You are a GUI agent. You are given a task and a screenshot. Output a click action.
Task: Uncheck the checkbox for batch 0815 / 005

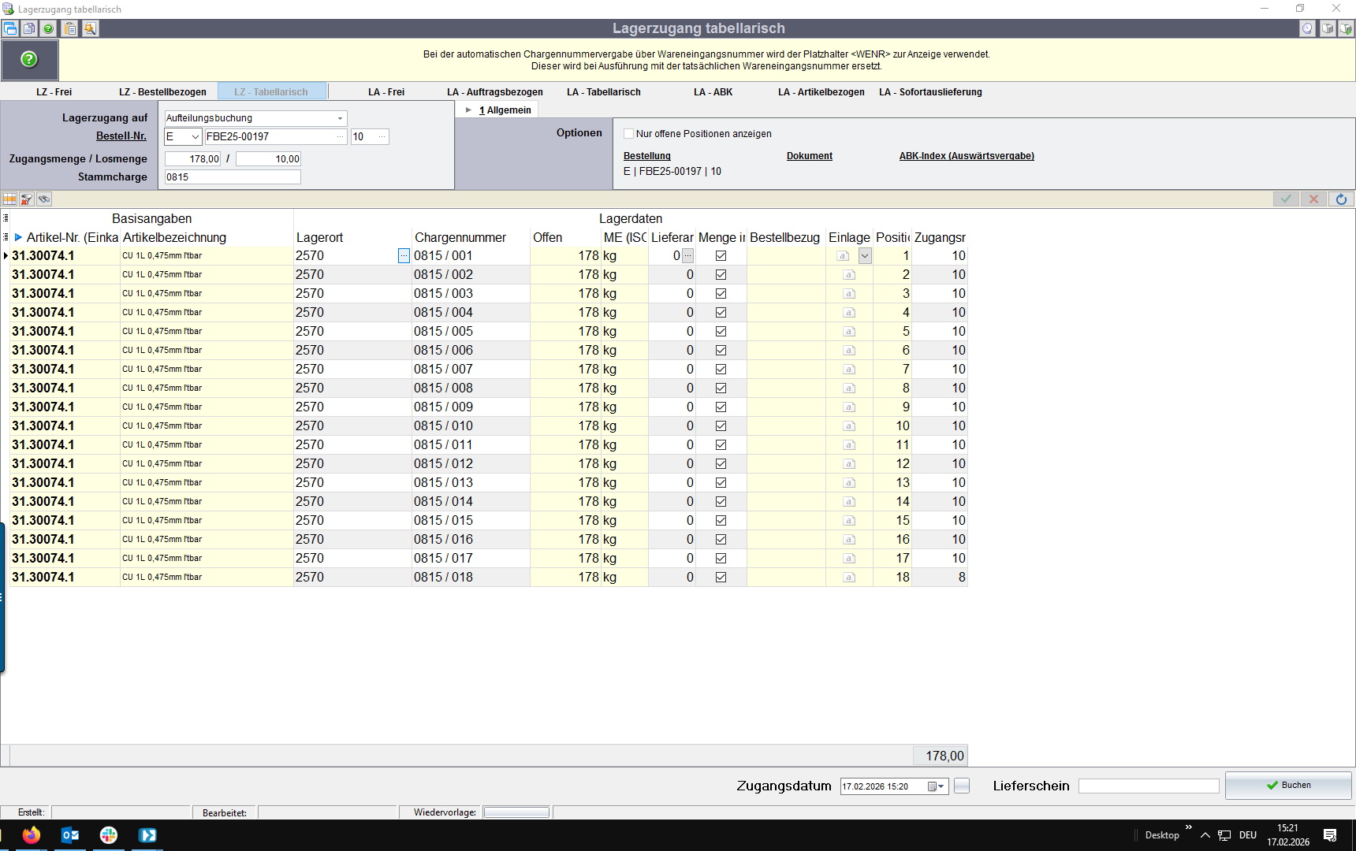tap(721, 332)
